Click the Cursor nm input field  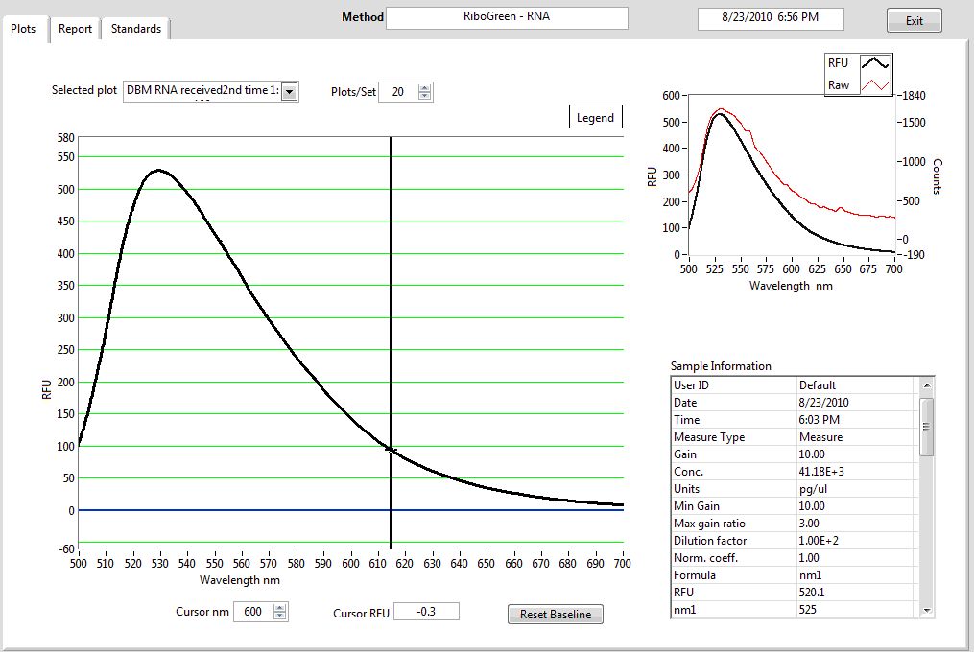pyautogui.click(x=253, y=612)
